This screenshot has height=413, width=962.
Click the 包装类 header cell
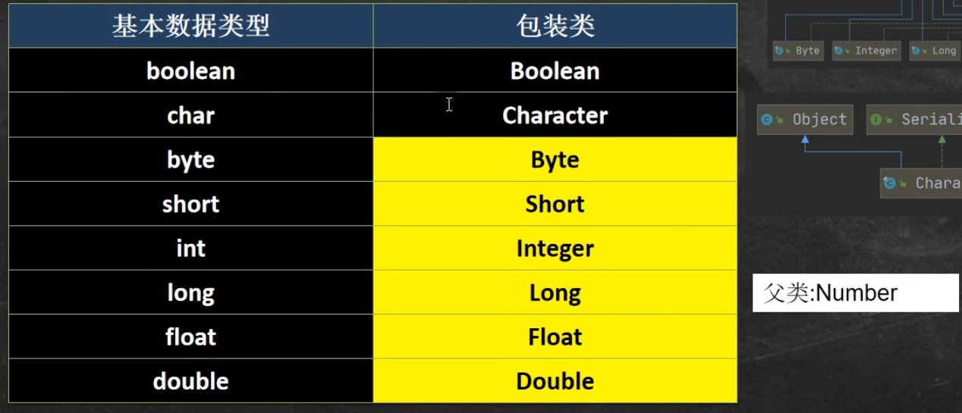[555, 26]
